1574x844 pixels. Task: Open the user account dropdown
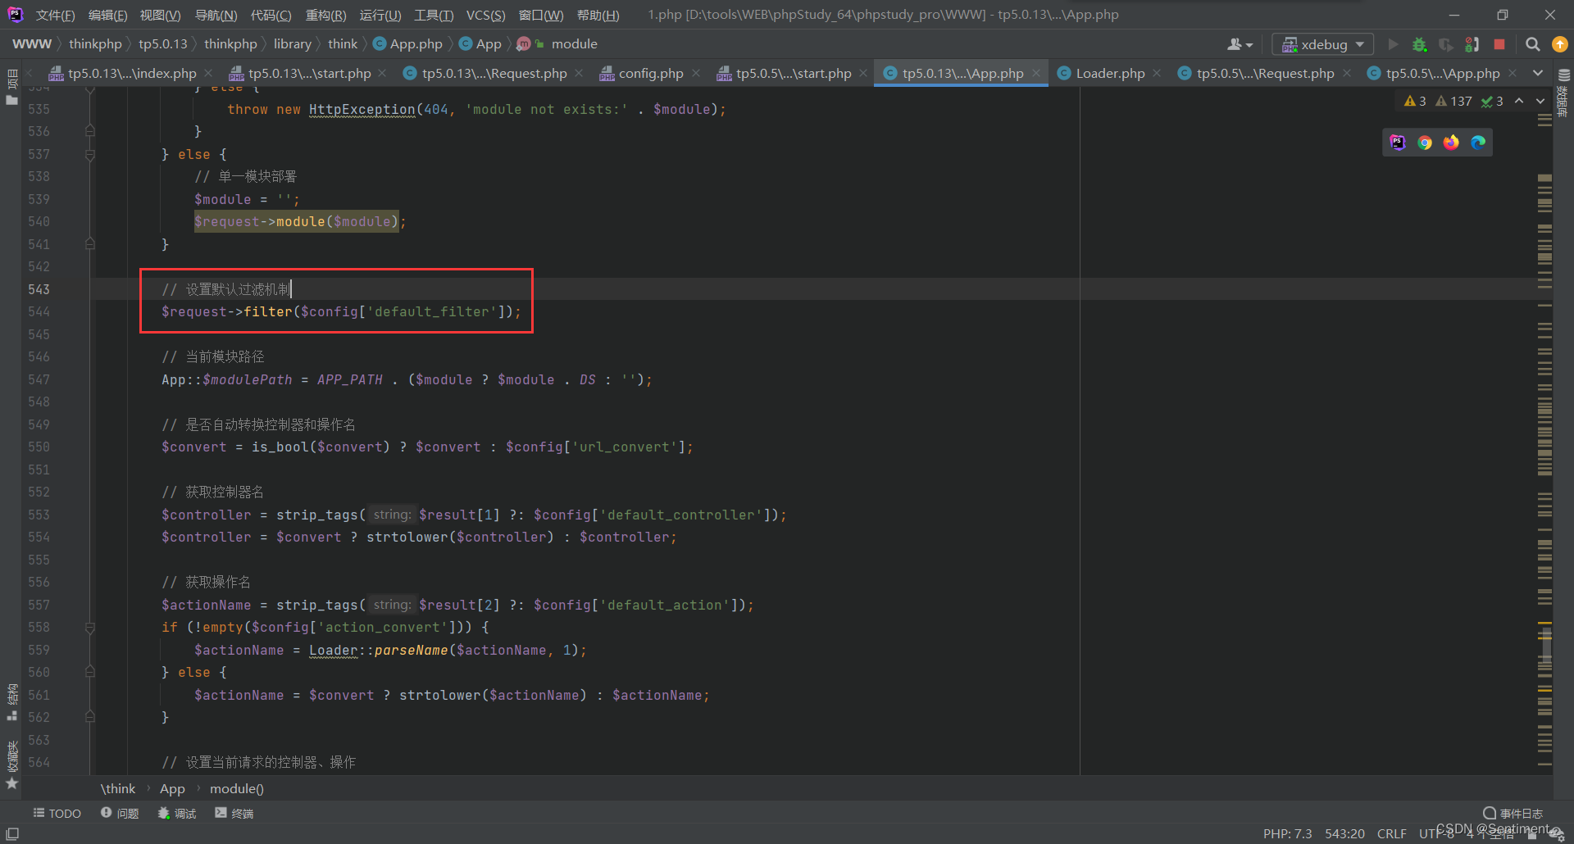coord(1240,44)
